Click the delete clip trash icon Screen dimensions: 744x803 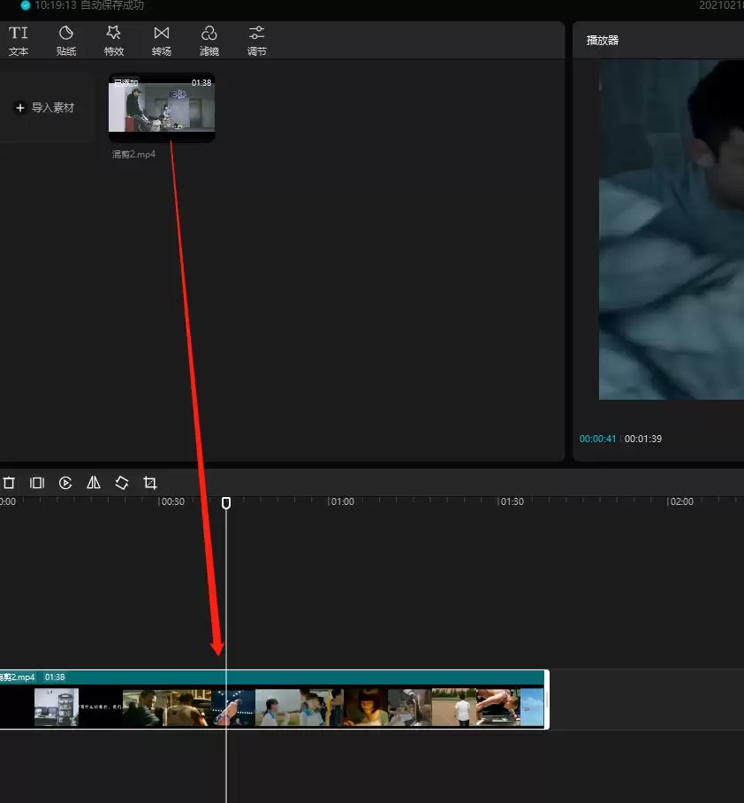click(9, 483)
